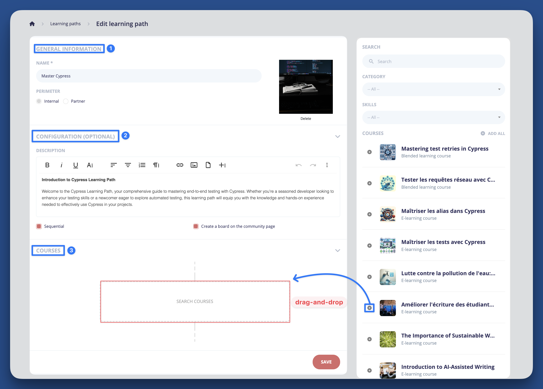Click the Name field containing Master Cypress
The width and height of the screenshot is (543, 389).
tap(149, 76)
